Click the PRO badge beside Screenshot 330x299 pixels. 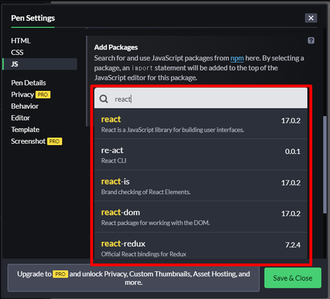tap(55, 142)
